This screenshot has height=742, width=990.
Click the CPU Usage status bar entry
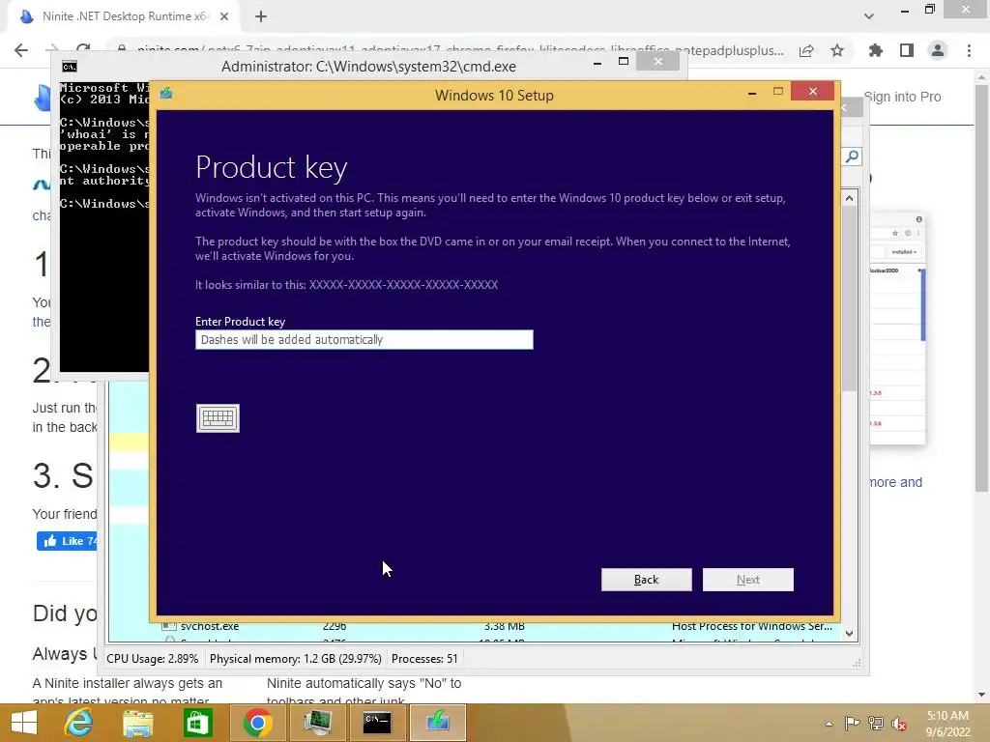pyautogui.click(x=152, y=659)
